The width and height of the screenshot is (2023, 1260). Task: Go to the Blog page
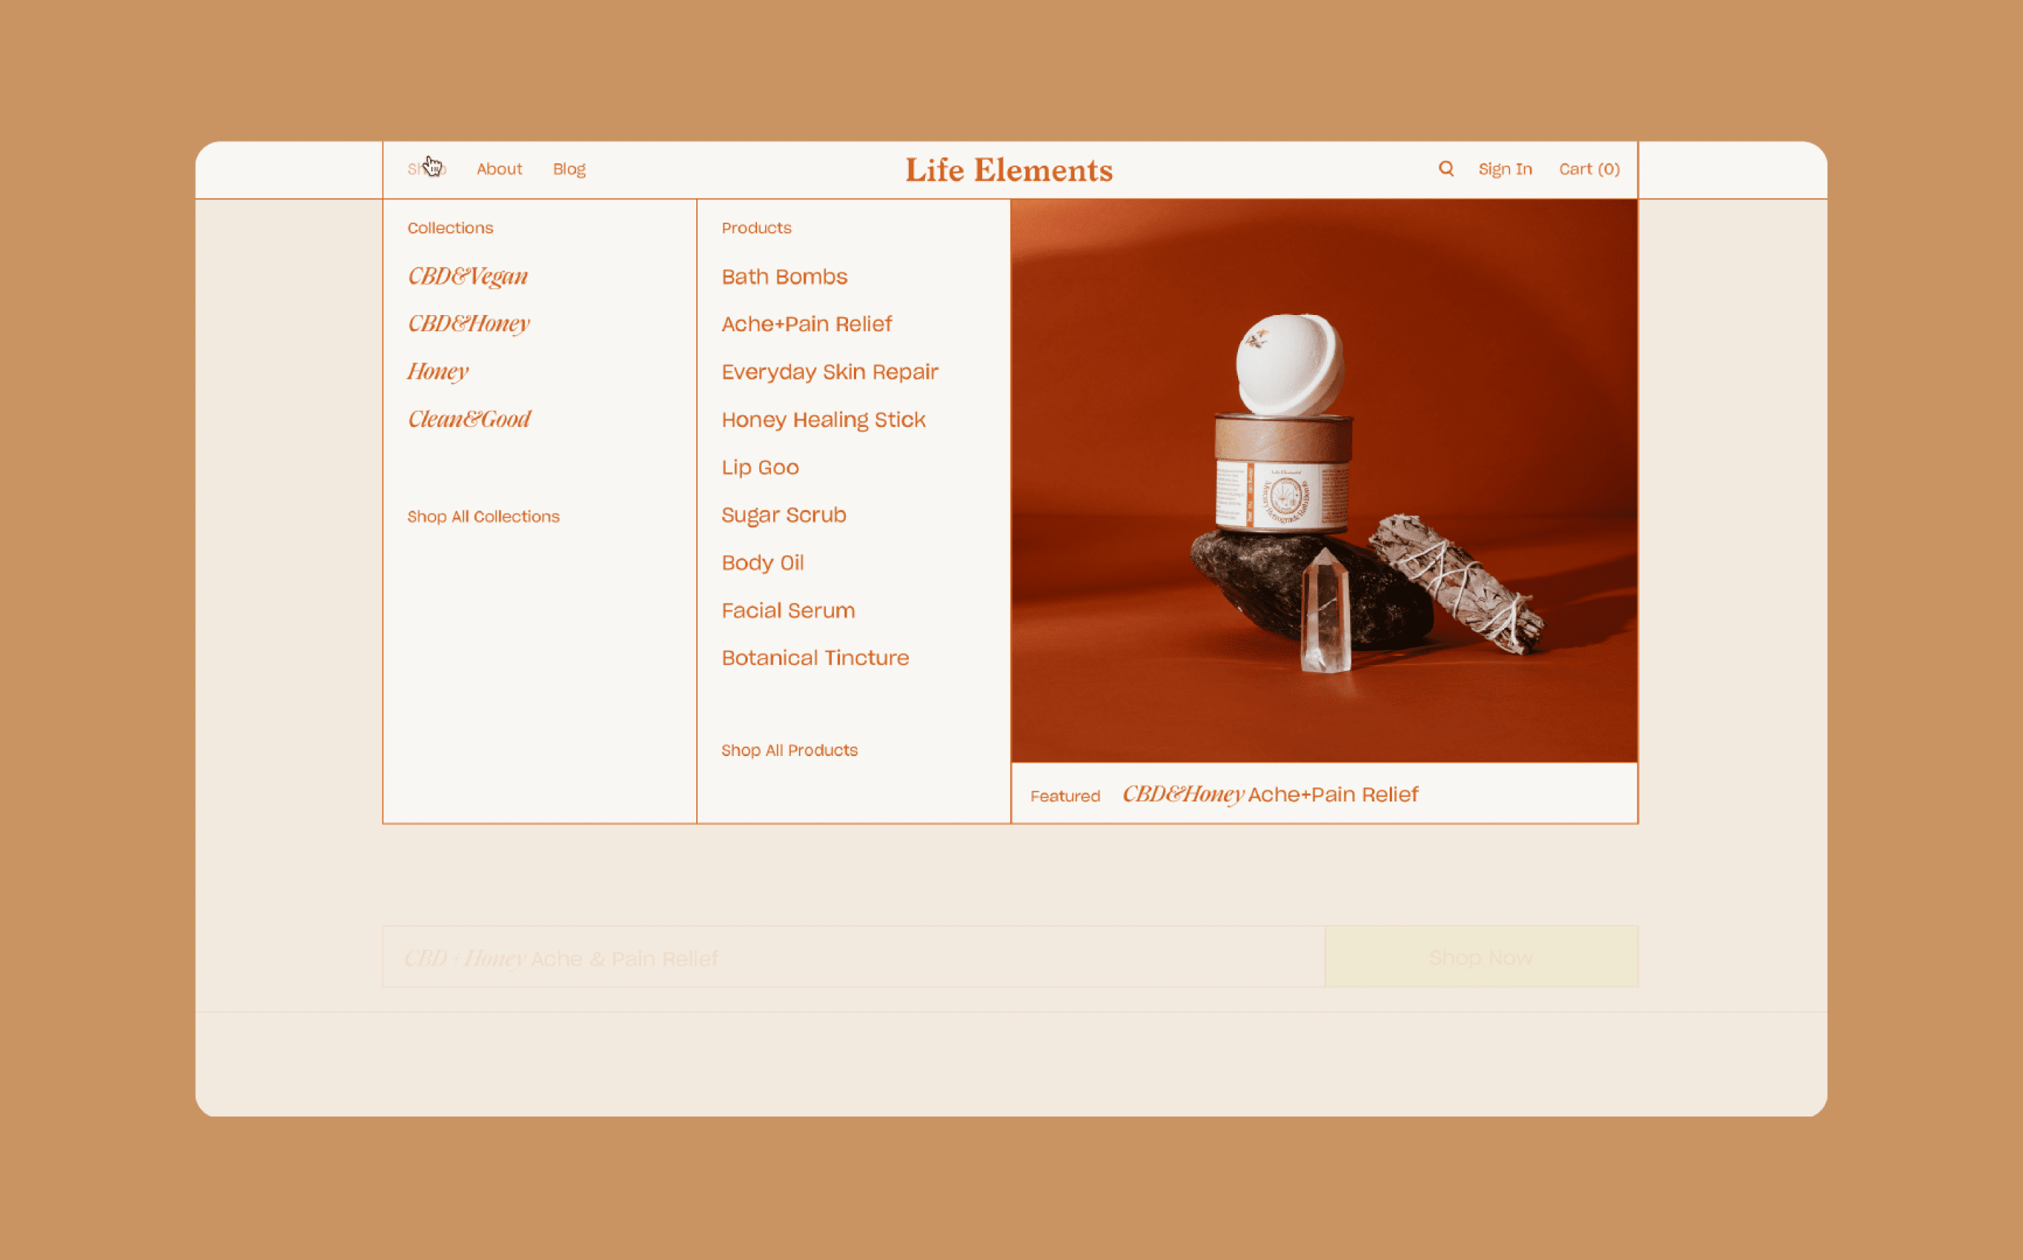[x=570, y=169]
